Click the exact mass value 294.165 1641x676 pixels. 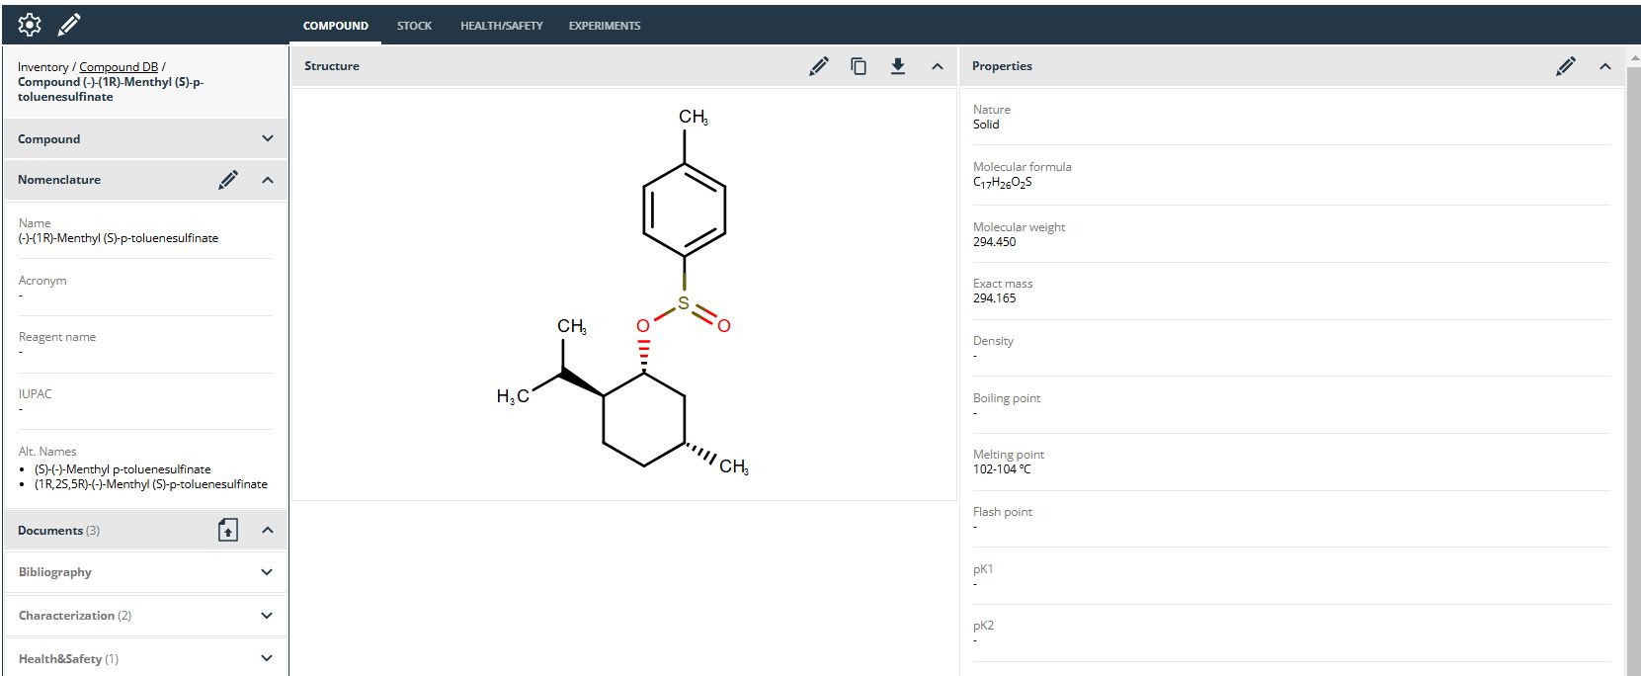pos(994,298)
